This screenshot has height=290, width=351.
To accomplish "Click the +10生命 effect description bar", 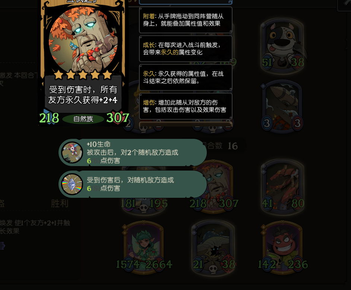I will click(x=133, y=153).
